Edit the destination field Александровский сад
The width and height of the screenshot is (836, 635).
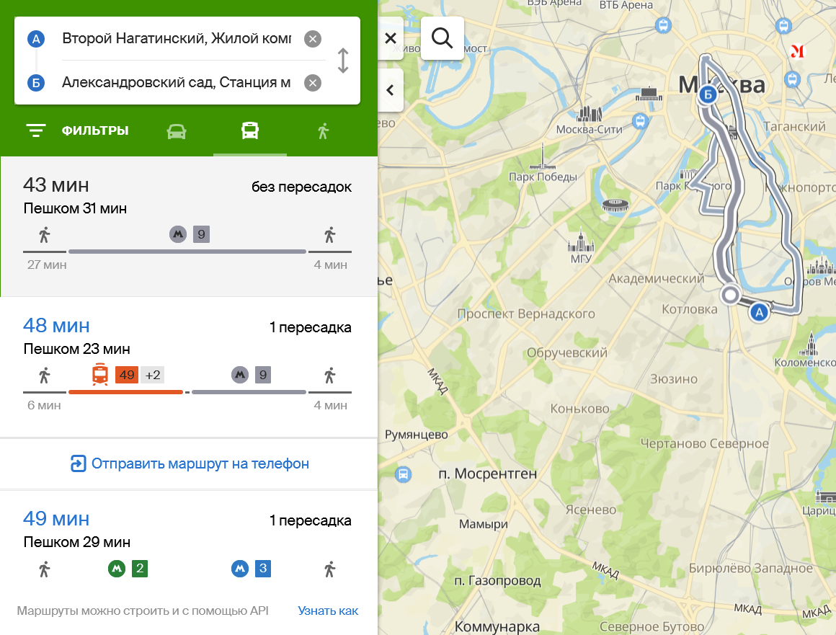click(177, 82)
